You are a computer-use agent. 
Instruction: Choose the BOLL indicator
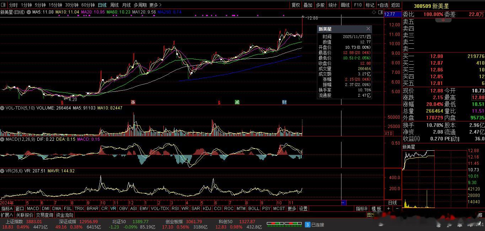pos(254,209)
